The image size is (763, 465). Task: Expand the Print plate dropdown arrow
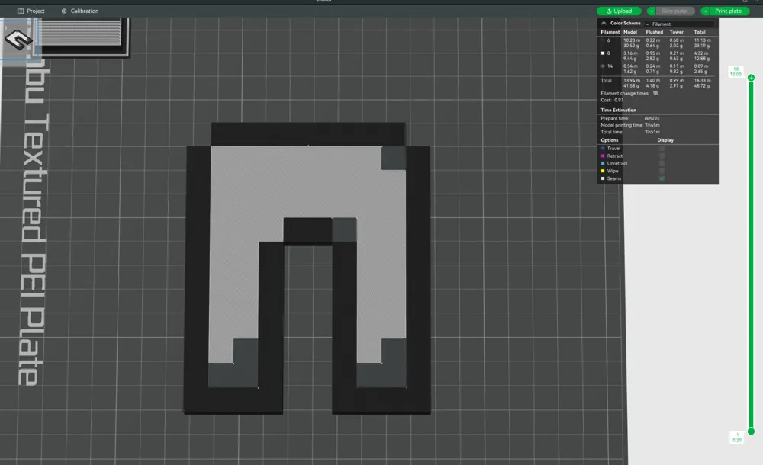[x=707, y=11]
